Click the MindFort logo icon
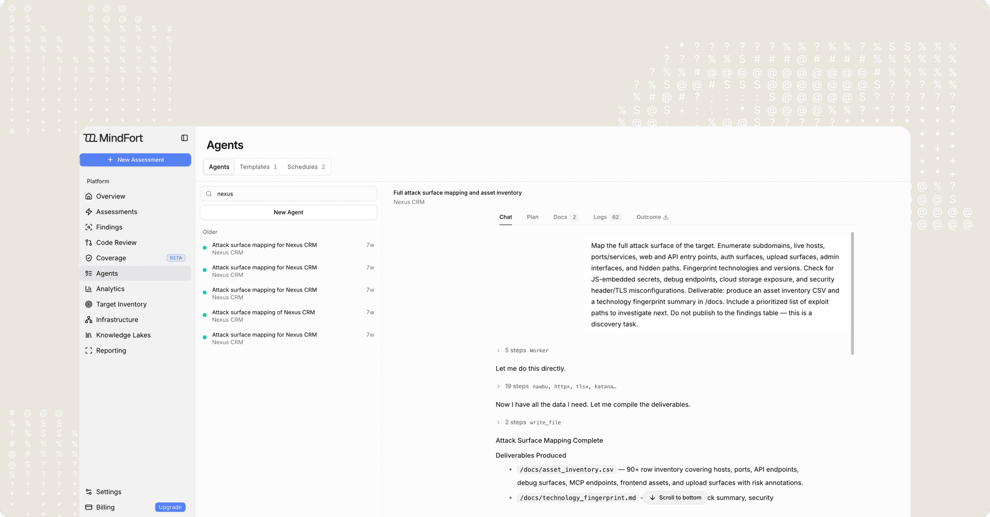The width and height of the screenshot is (990, 517). pos(90,138)
